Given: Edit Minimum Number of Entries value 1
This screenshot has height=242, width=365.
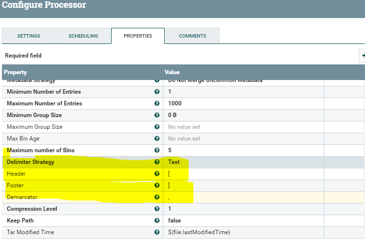Looking at the screenshot, I should pos(243,92).
